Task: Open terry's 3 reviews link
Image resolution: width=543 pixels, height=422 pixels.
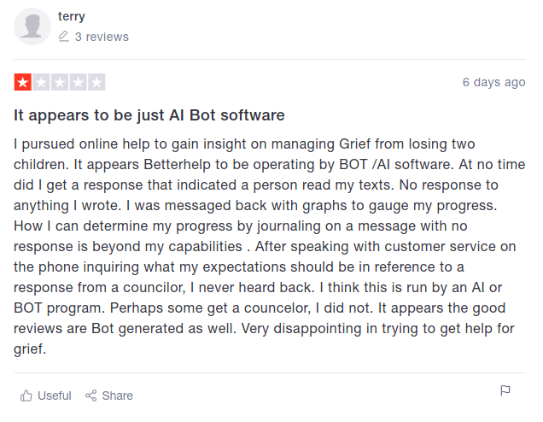Action: pyautogui.click(x=102, y=37)
